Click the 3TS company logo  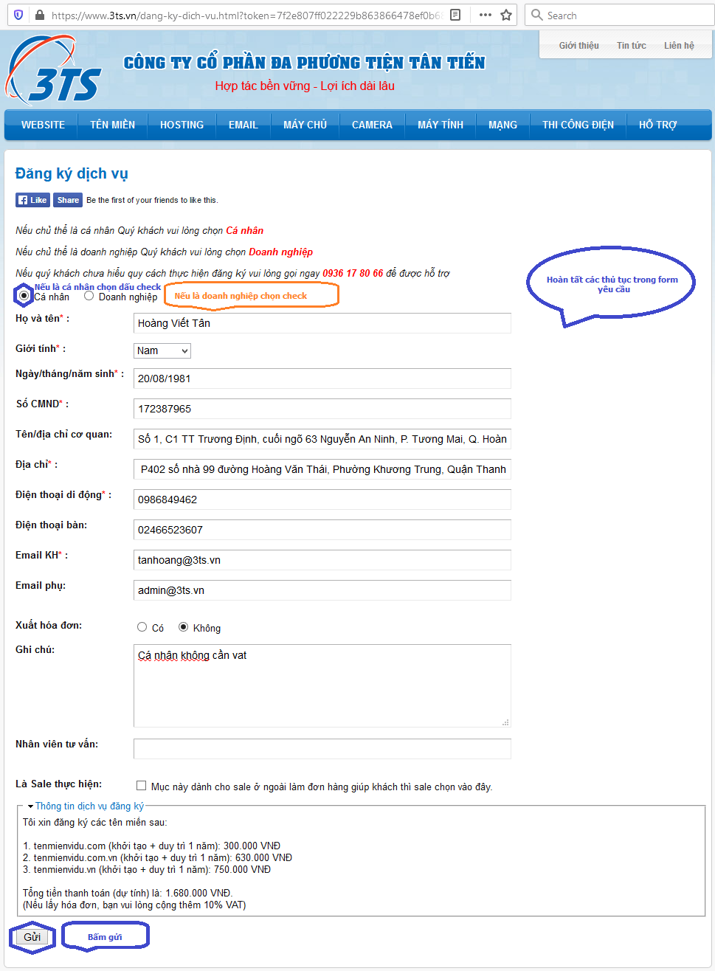click(53, 71)
